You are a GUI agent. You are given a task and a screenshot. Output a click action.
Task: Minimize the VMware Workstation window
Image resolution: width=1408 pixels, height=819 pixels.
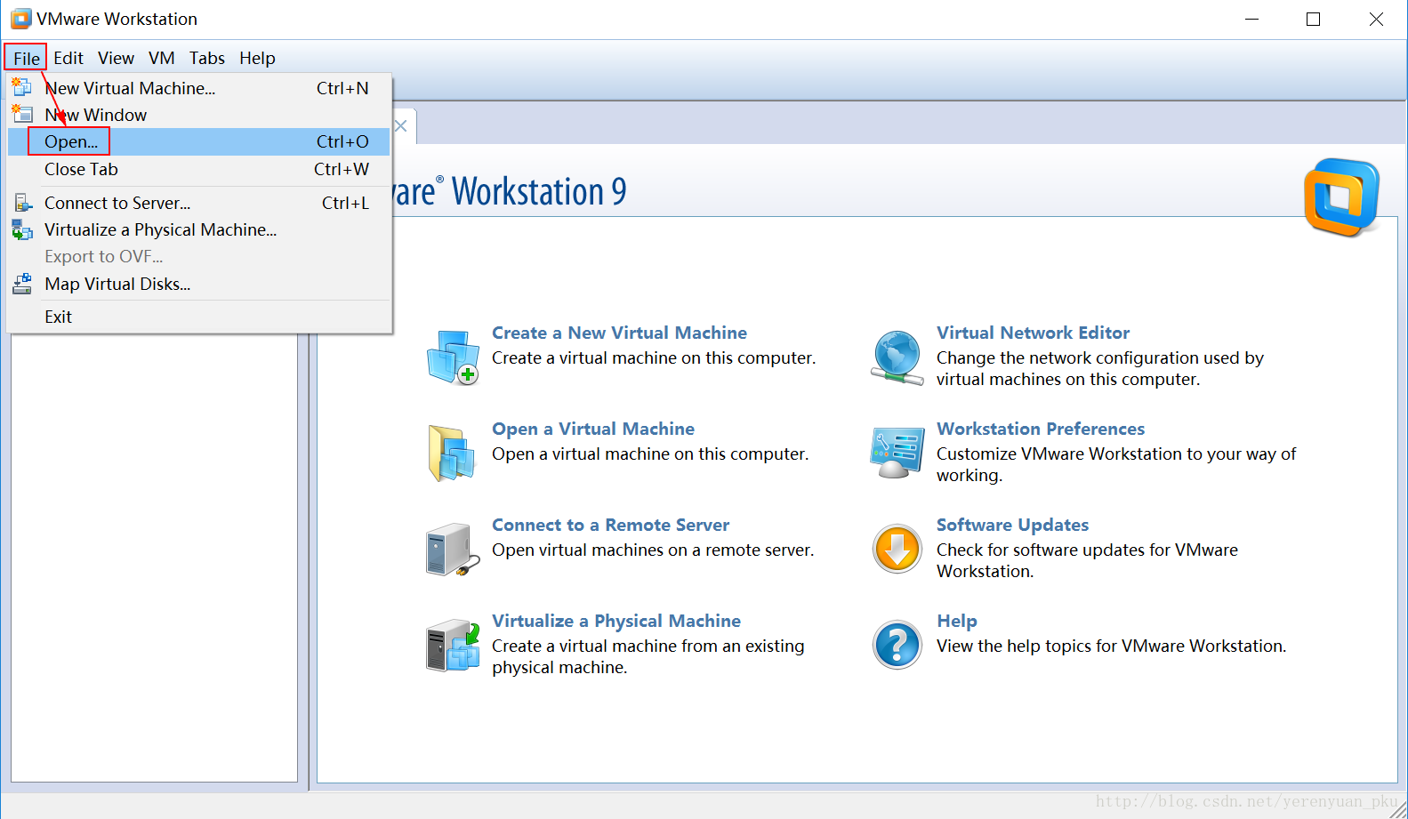pos(1251,19)
